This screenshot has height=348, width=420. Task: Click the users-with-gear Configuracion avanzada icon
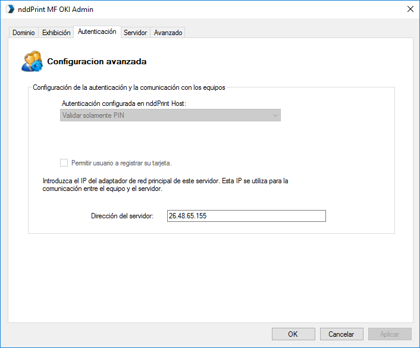pyautogui.click(x=32, y=61)
